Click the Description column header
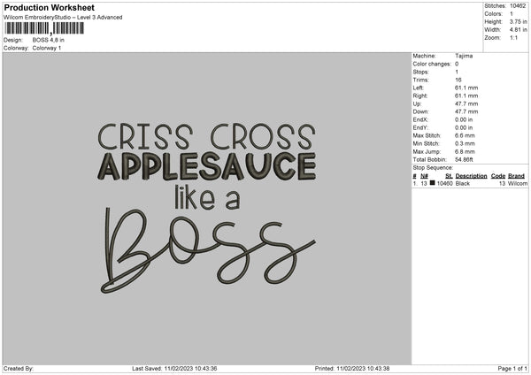 471,176
